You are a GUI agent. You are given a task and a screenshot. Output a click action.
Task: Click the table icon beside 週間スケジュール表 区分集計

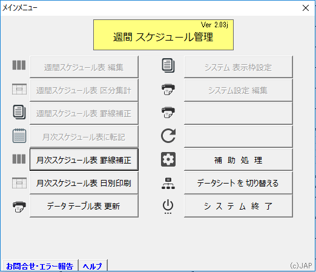[19, 89]
